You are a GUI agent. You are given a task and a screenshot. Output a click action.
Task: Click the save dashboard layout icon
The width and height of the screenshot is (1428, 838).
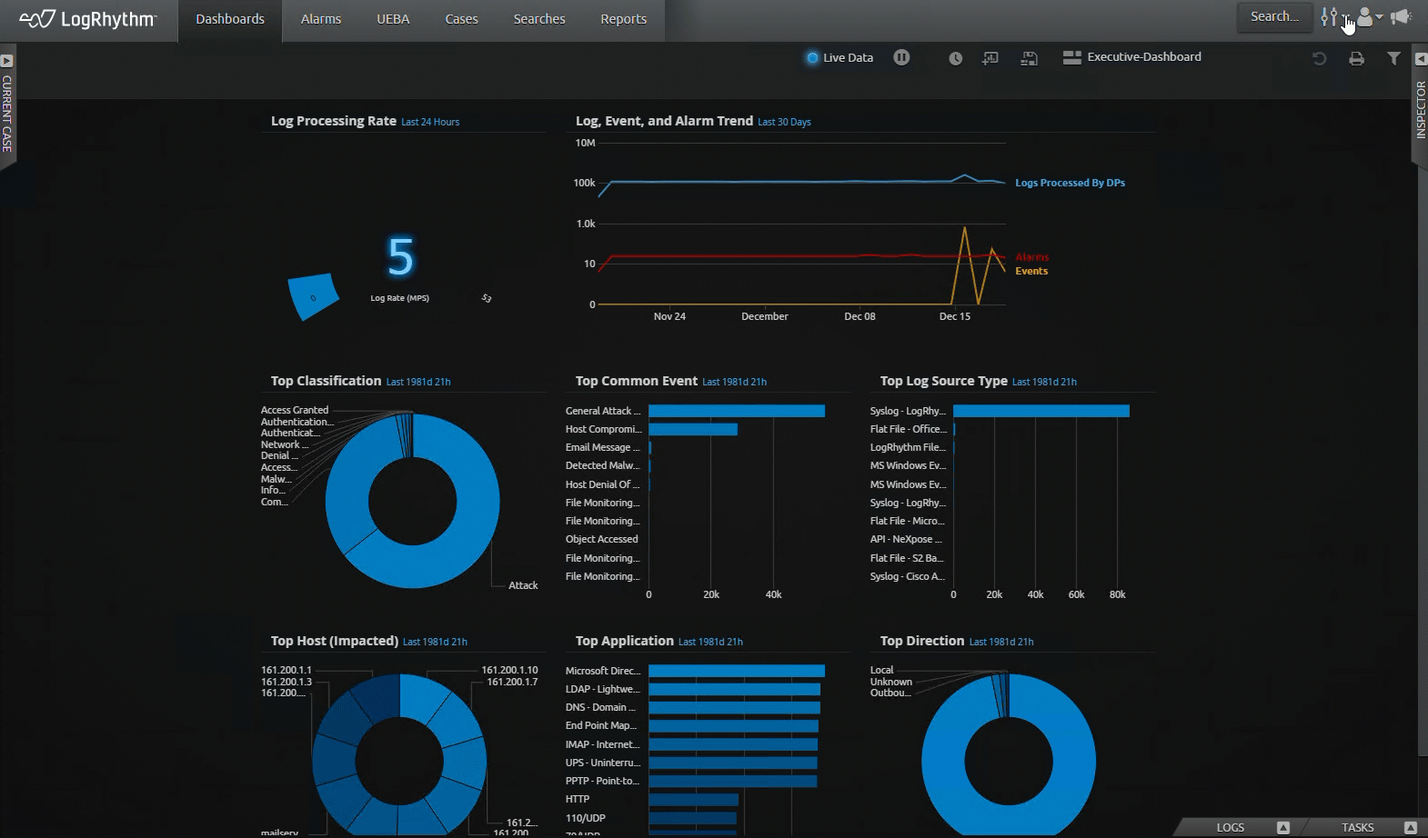pyautogui.click(x=1029, y=58)
